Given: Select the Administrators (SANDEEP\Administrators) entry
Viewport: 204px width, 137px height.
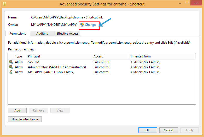Looking at the screenshot, I should point(102,67).
